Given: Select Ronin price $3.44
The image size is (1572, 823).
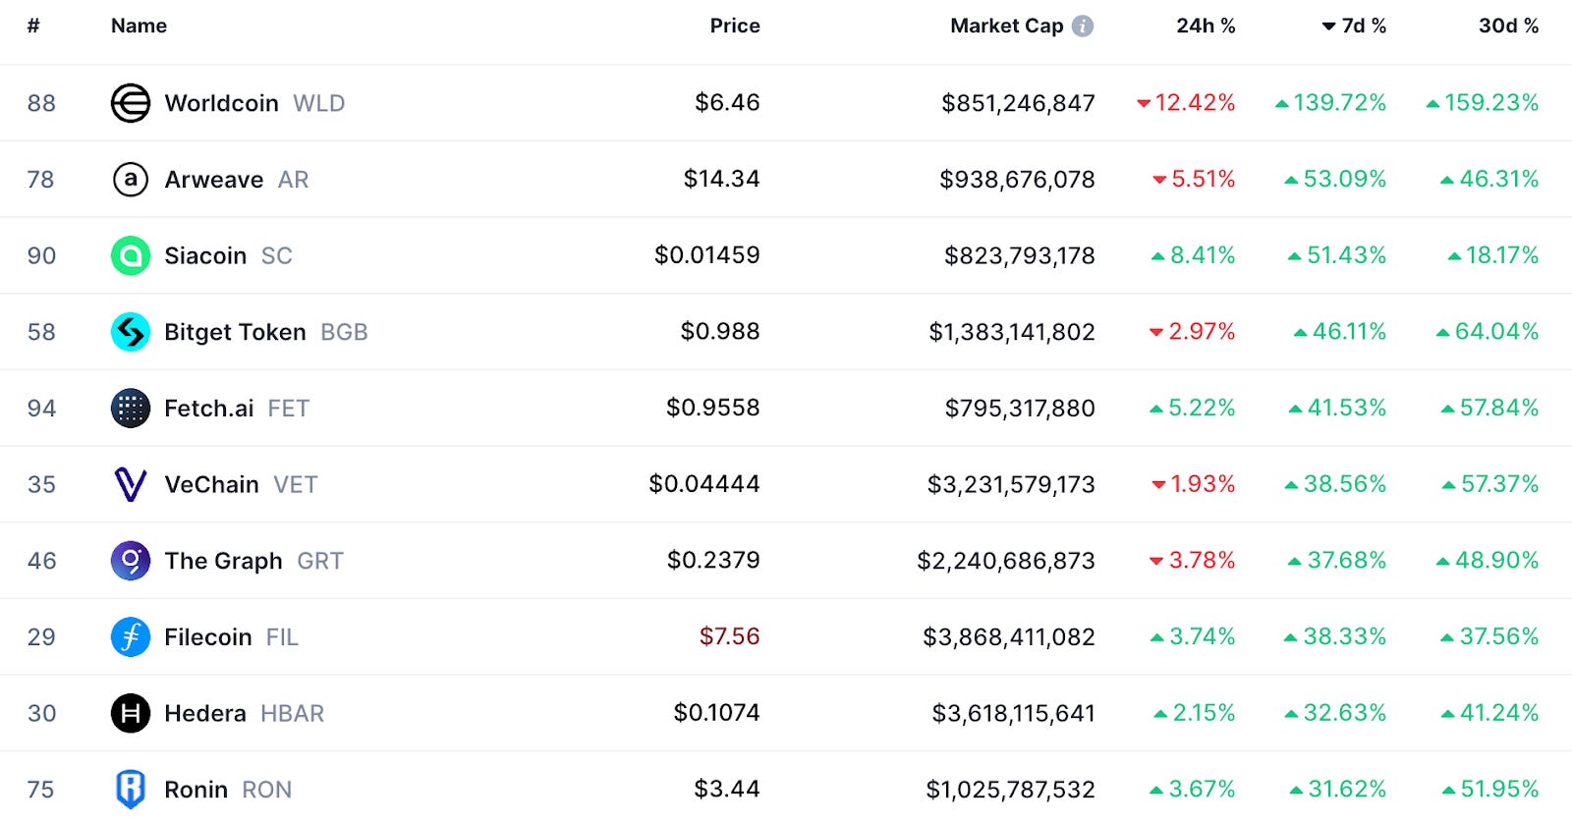Looking at the screenshot, I should point(727,789).
